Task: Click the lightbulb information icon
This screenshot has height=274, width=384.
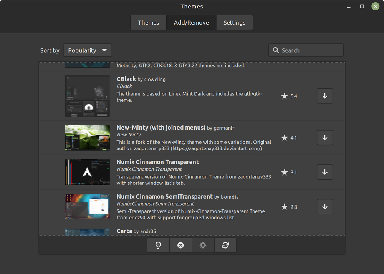Action: tap(158, 245)
